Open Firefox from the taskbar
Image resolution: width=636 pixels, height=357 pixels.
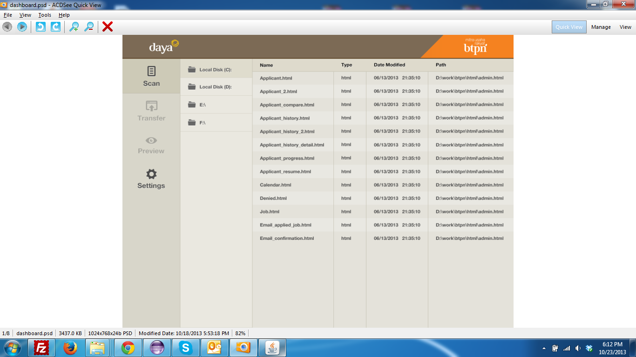[x=70, y=348]
